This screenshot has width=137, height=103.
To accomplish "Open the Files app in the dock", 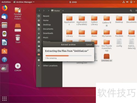I will [4, 25].
